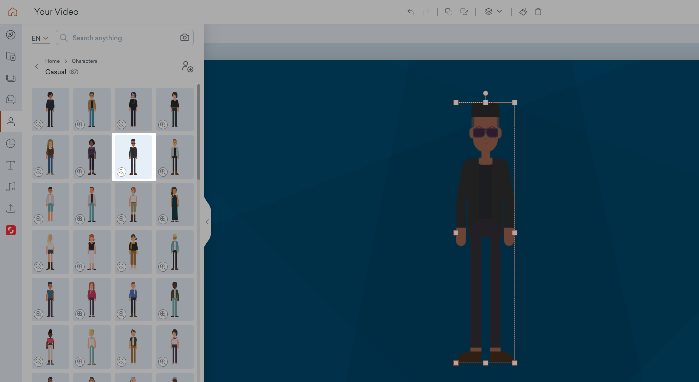Viewport: 699px width, 382px height.
Task: Click the paste icon in the top toolbar
Action: point(464,12)
